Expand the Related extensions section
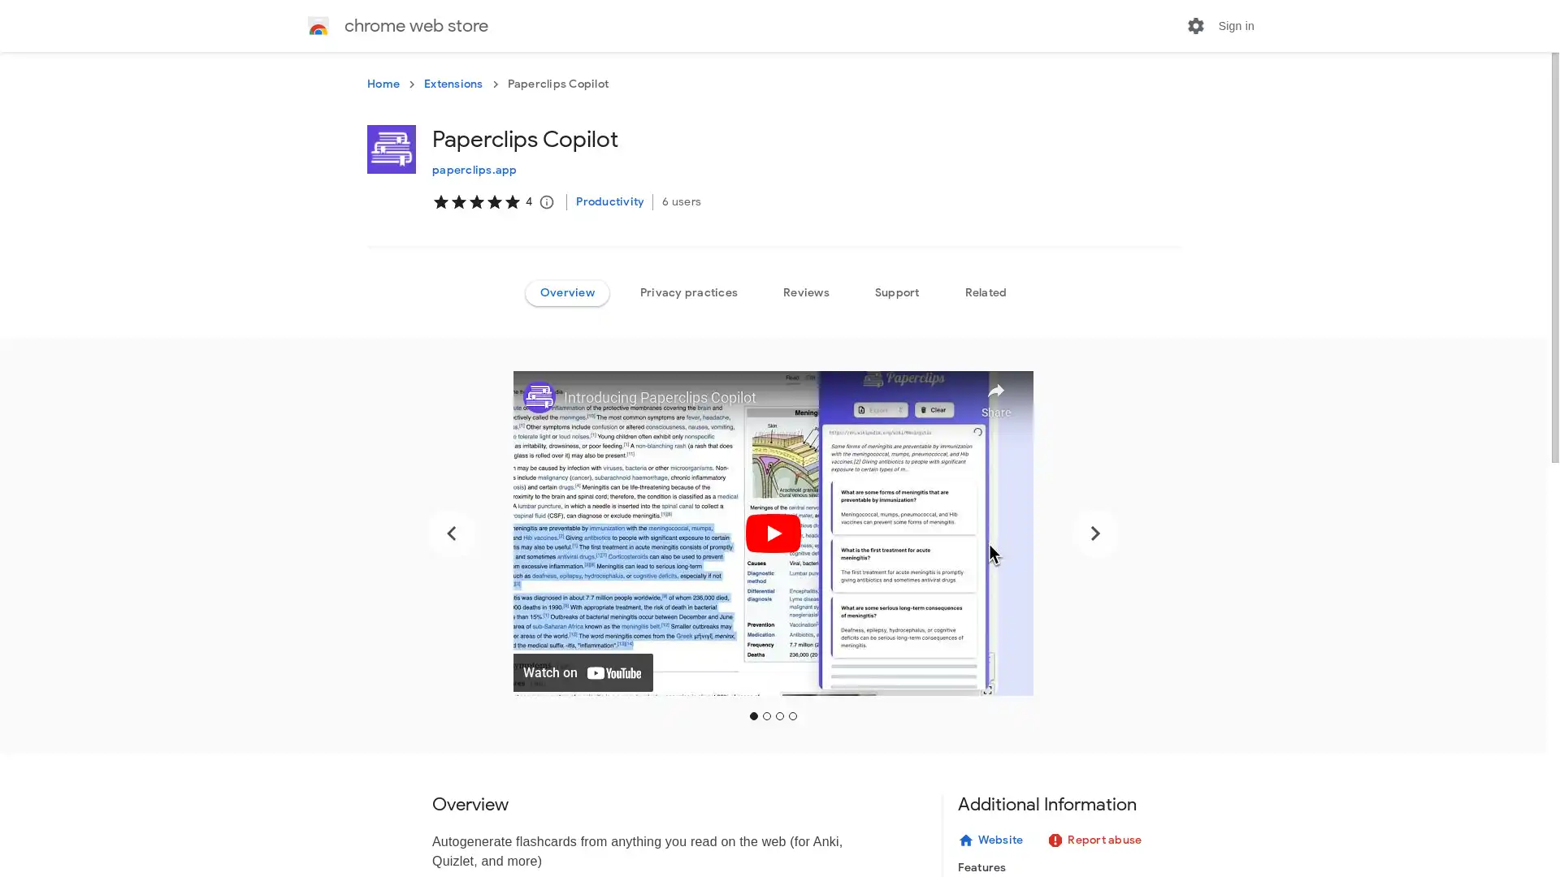The height and width of the screenshot is (877, 1560). pyautogui.click(x=986, y=292)
